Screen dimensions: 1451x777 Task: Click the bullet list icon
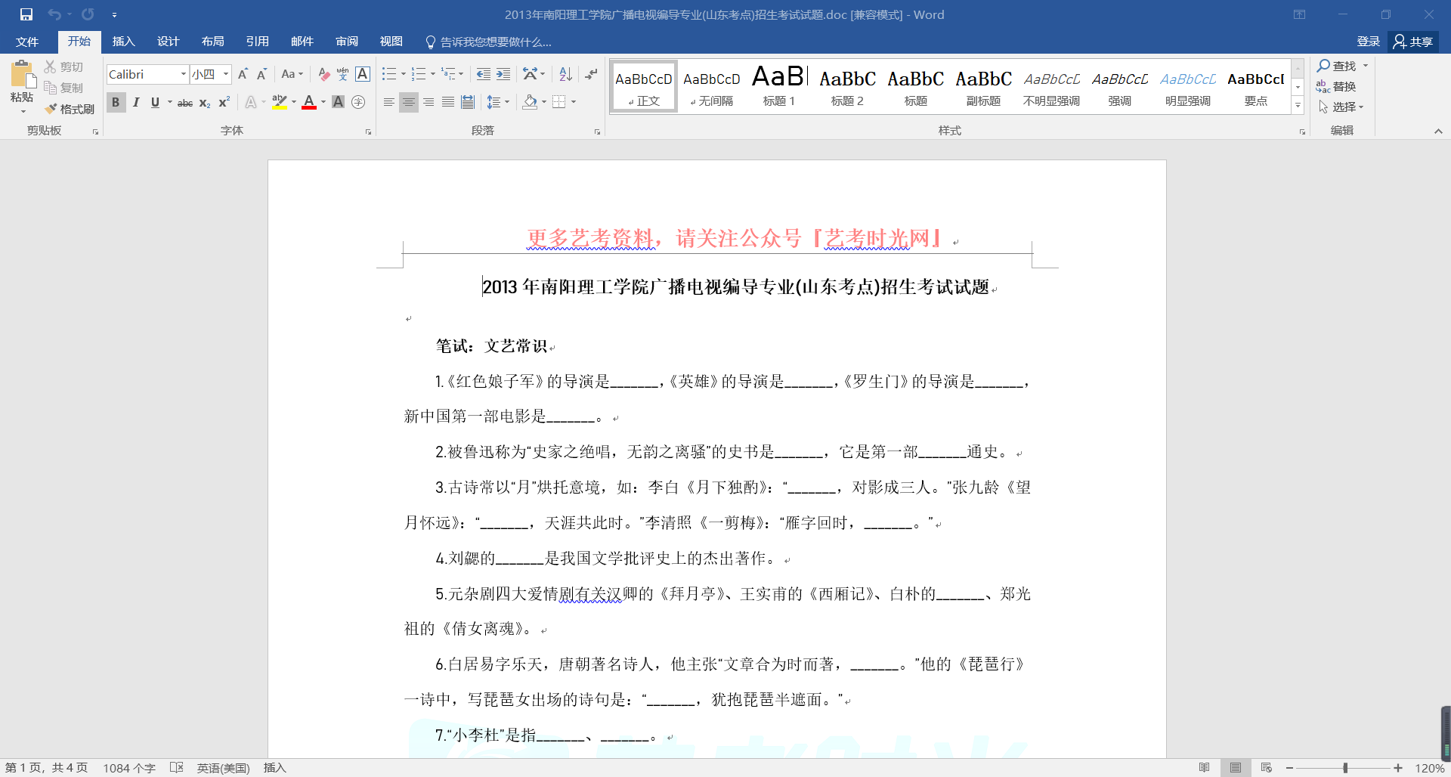pyautogui.click(x=388, y=74)
